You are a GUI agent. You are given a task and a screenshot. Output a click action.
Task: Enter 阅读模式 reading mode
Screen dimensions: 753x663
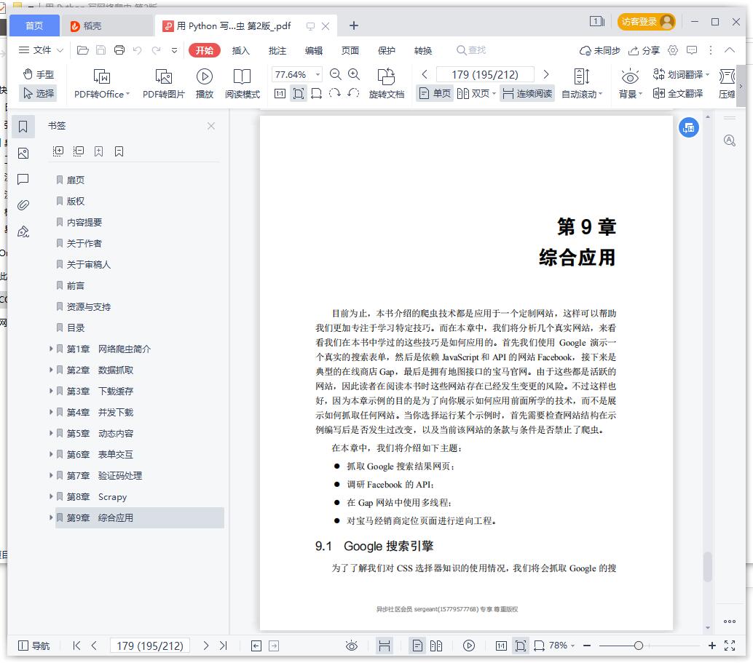[242, 84]
